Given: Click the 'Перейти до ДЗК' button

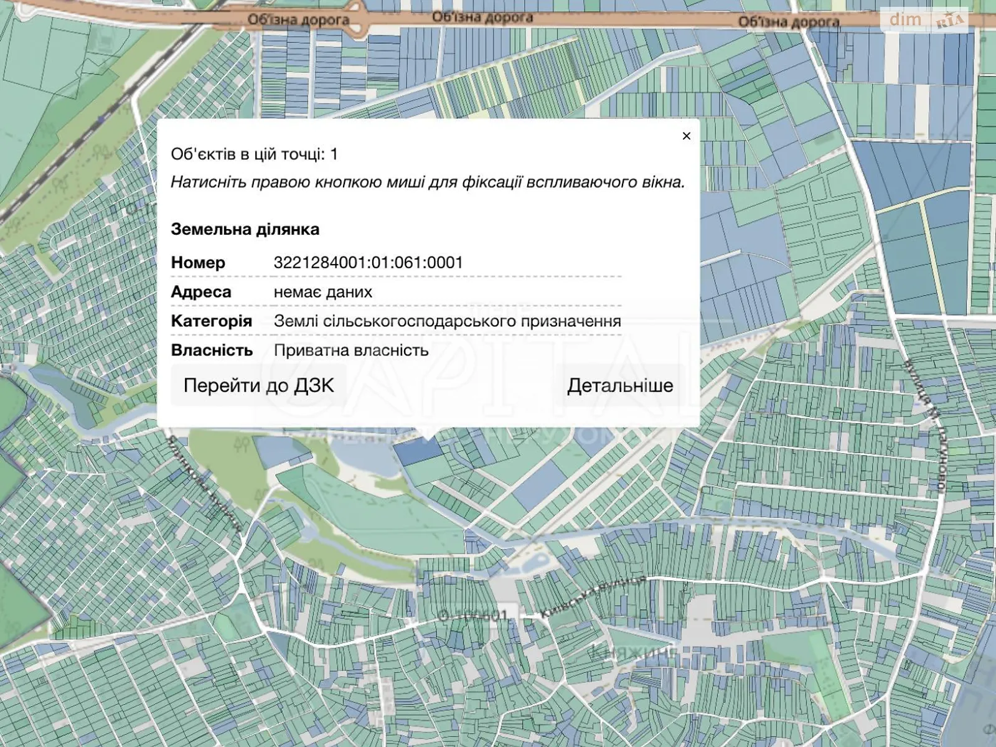Looking at the screenshot, I should (x=258, y=385).
